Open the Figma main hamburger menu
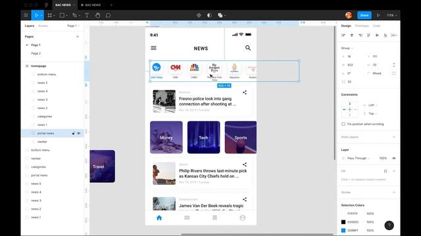Viewport: 421px width, 236px height. coord(26,15)
